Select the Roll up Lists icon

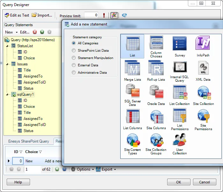click(156, 68)
